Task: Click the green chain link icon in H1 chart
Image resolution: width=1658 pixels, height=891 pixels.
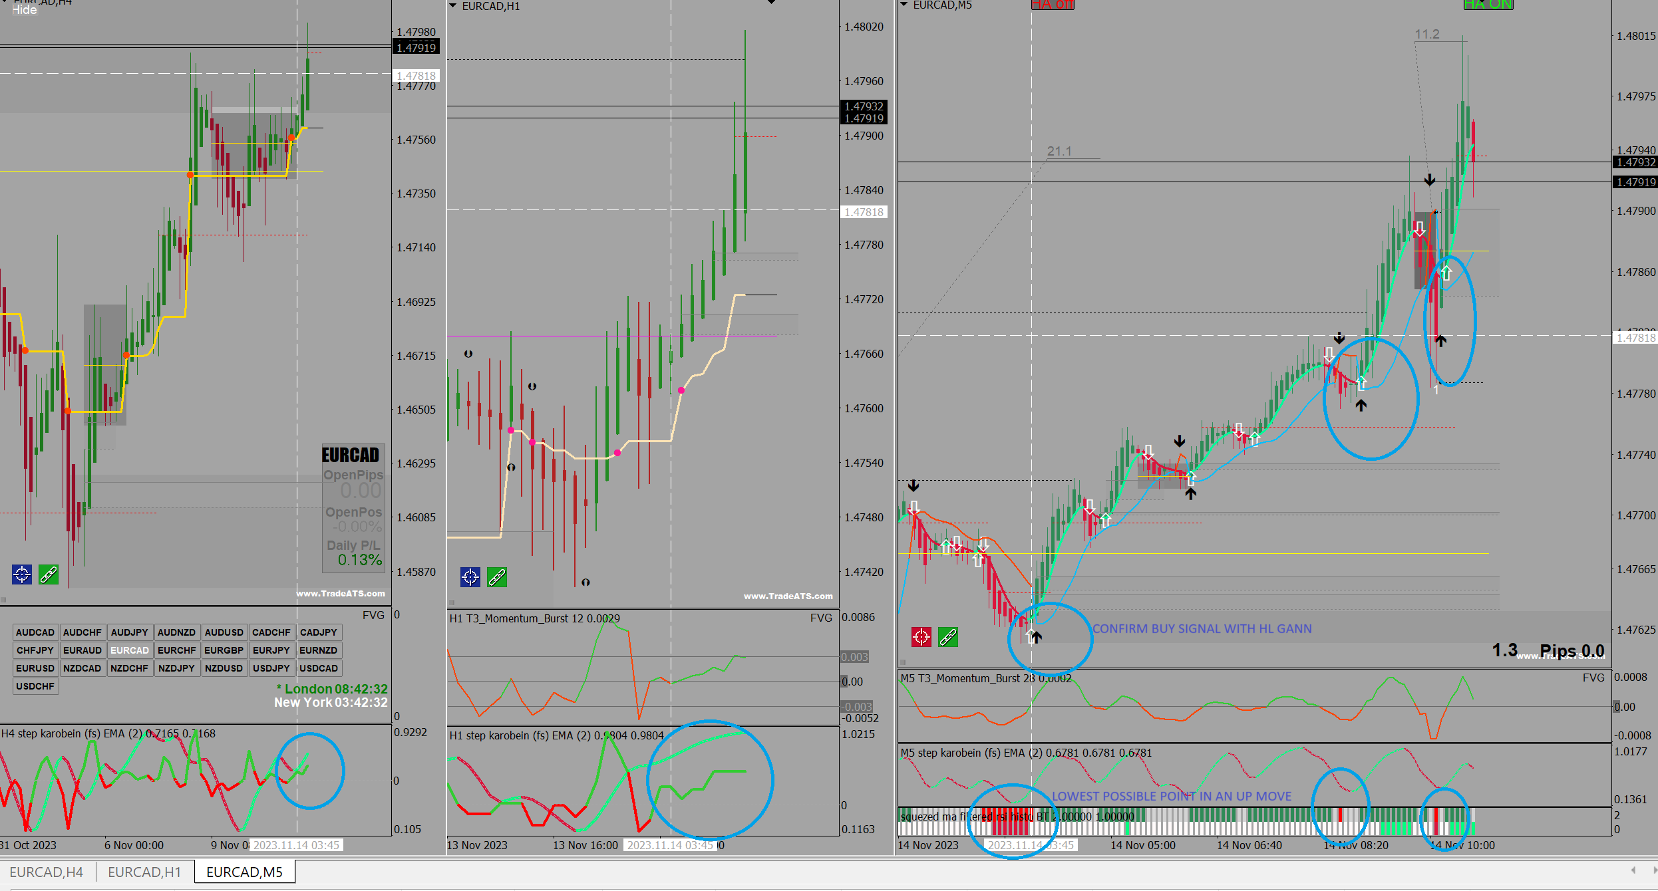Action: click(497, 576)
